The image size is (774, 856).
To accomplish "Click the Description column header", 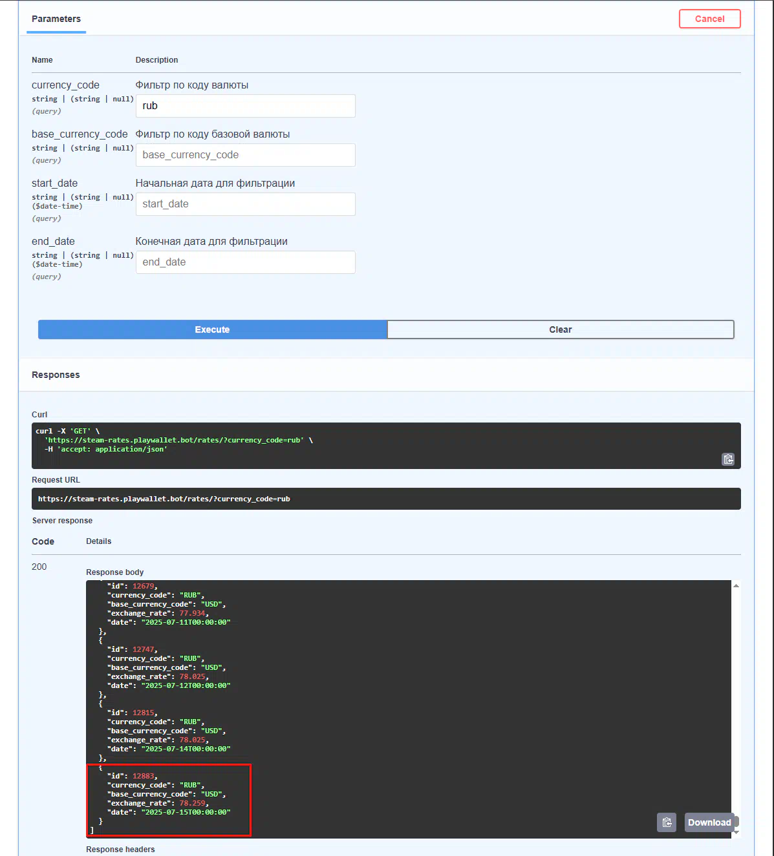I will coord(156,60).
